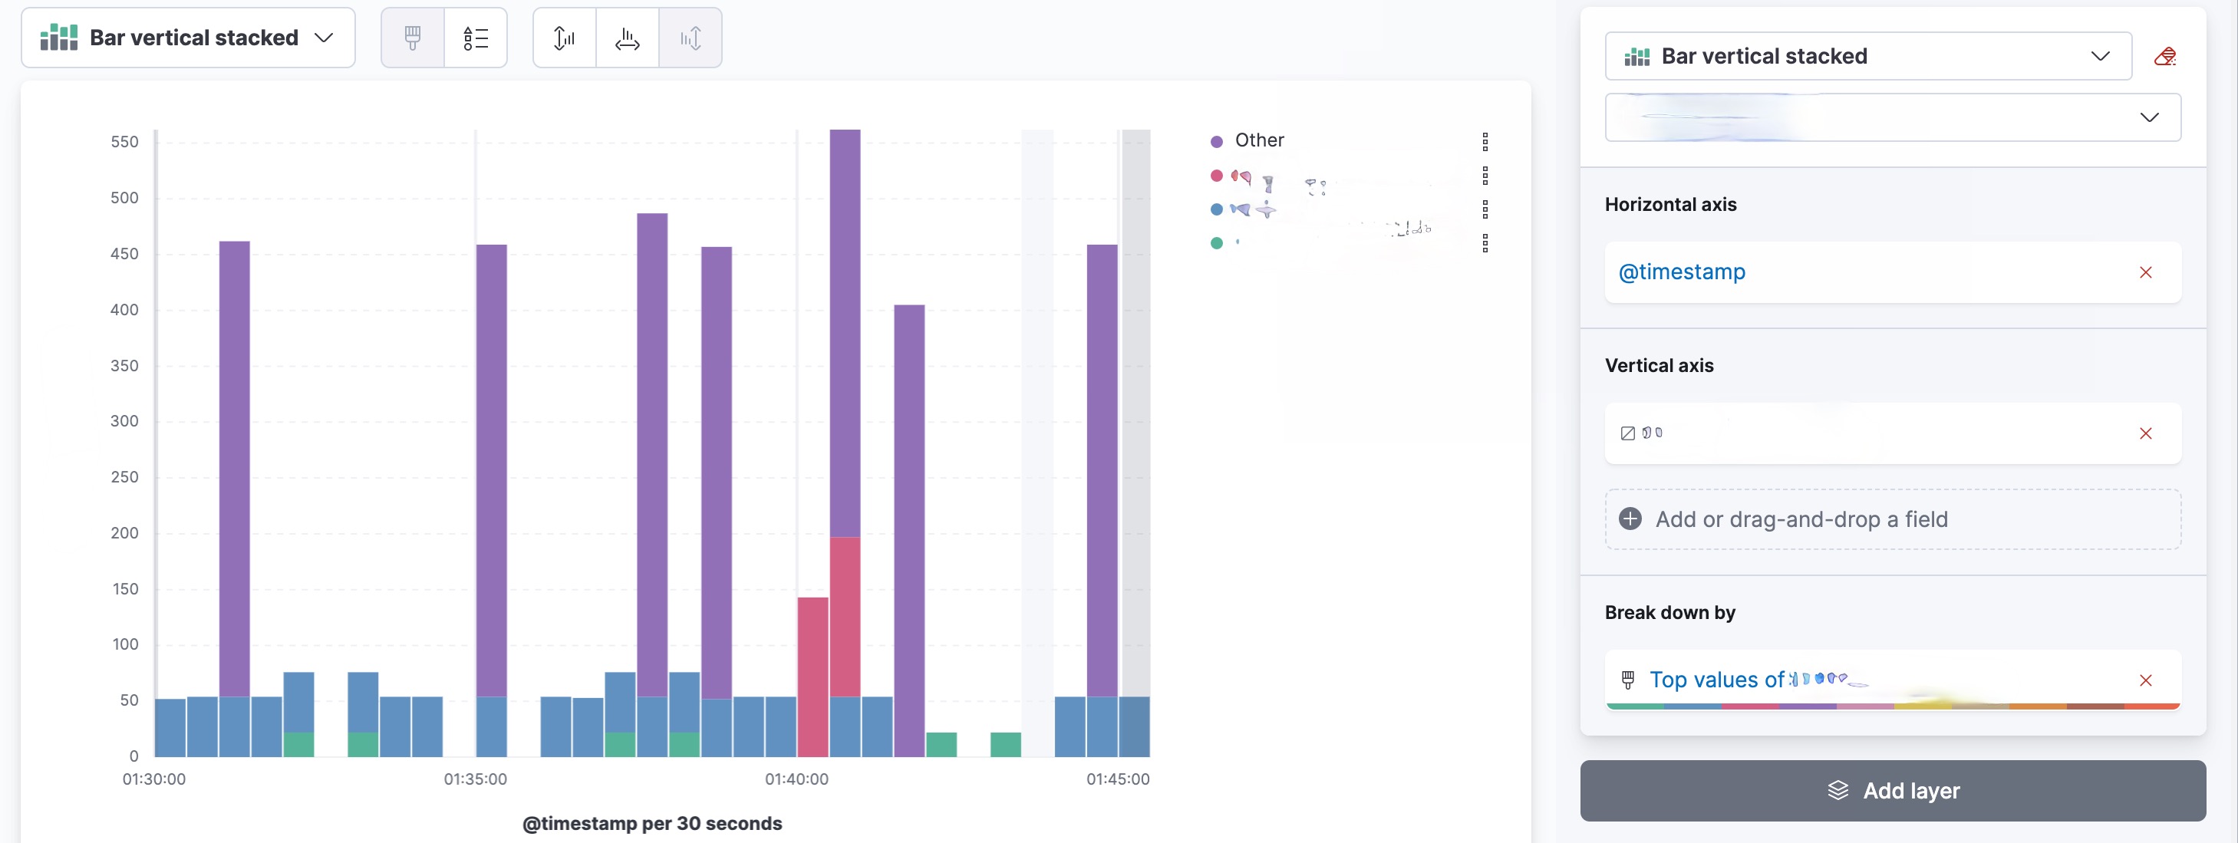
Task: Toggle the Other series via its legend label
Action: (x=1259, y=140)
